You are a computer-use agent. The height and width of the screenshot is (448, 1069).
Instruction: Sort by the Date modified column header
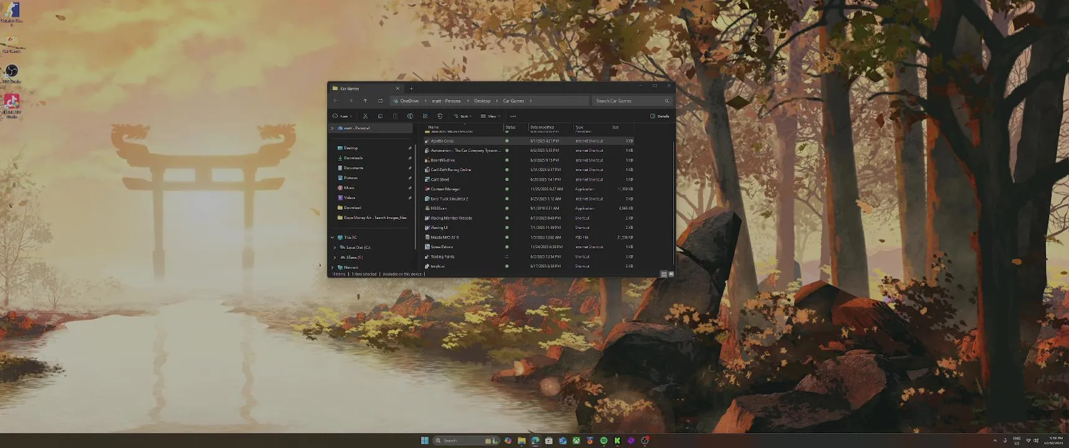[543, 128]
